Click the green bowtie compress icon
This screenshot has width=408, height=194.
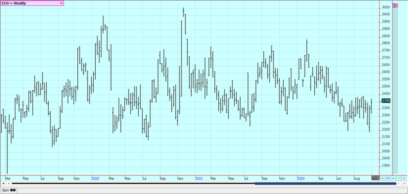pos(398,178)
